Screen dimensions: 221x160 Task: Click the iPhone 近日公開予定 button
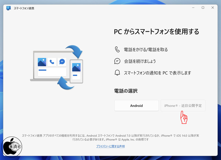183,106
